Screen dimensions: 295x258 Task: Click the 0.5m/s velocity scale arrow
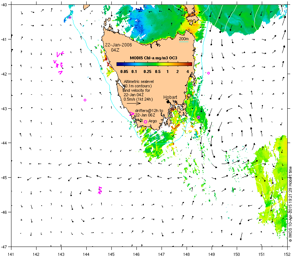(134, 103)
